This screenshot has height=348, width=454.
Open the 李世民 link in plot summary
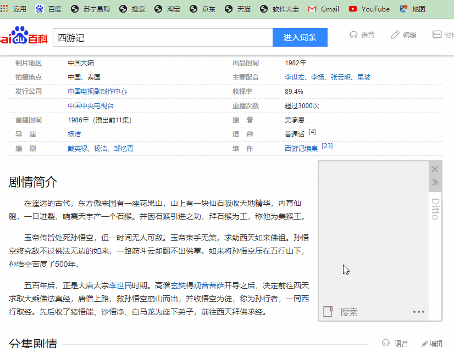(x=120, y=285)
